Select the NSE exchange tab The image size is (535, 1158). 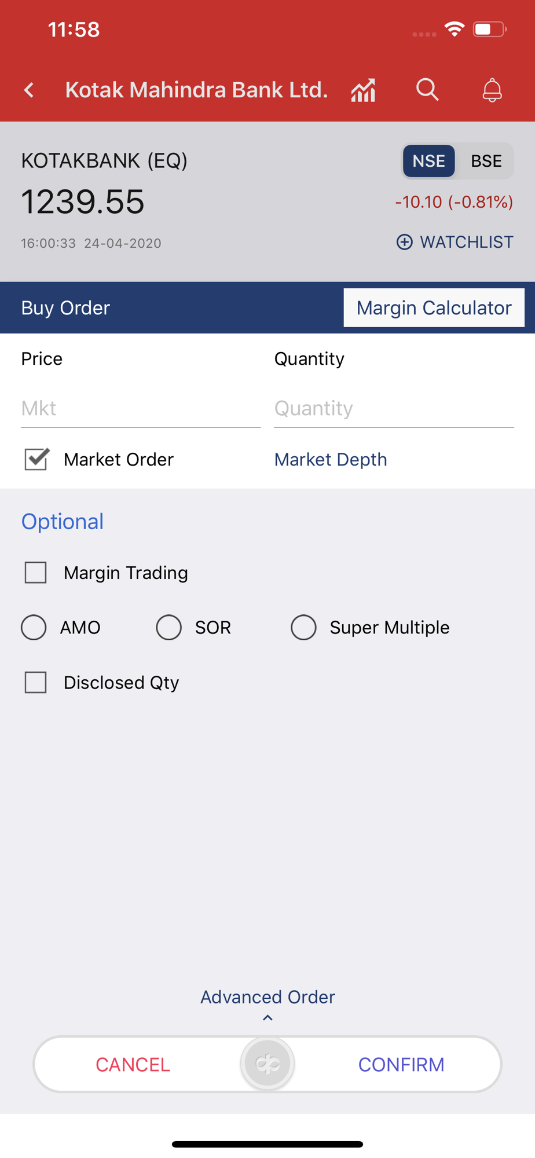[x=429, y=161]
